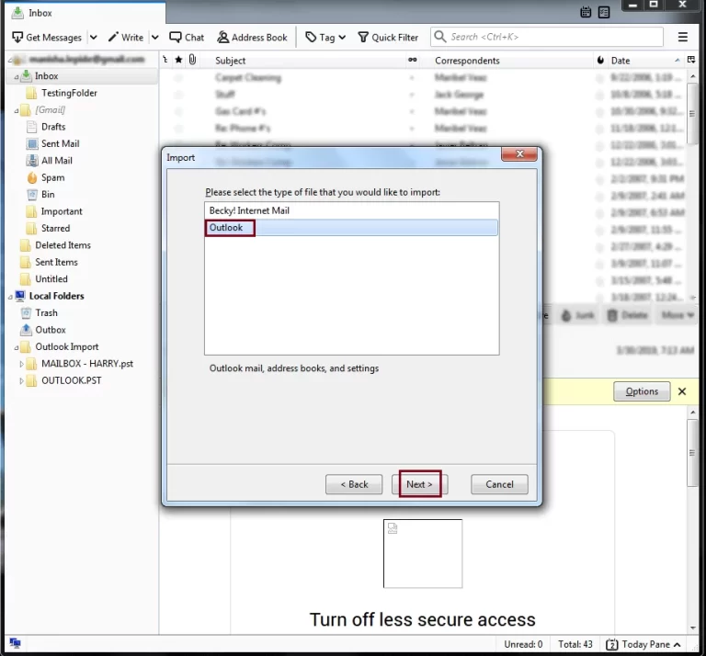
Task: Collapse the Local Folders account
Action: click(10, 297)
